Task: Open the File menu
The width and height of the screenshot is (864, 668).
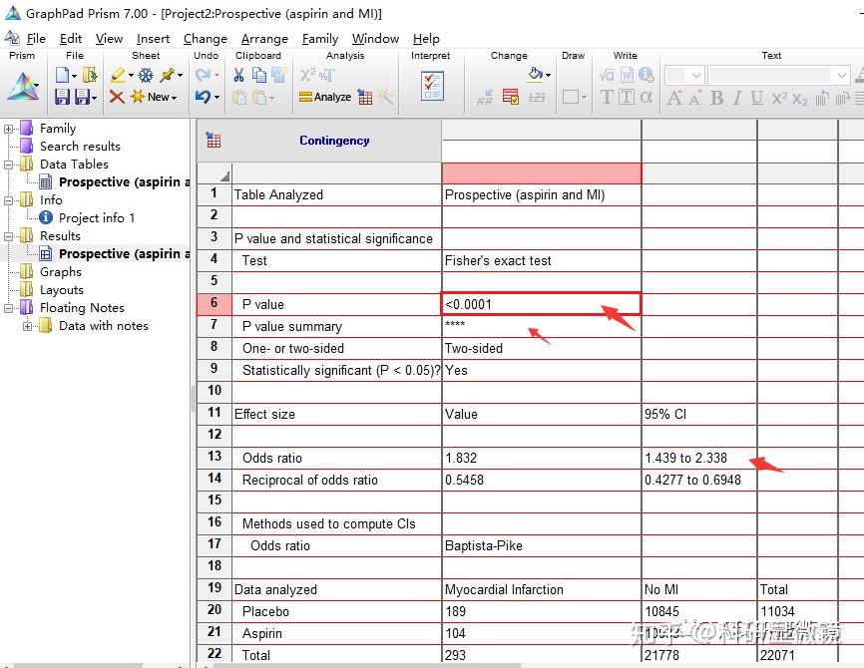Action: click(36, 39)
